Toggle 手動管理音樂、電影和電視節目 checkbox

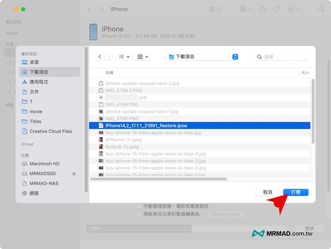[139, 206]
